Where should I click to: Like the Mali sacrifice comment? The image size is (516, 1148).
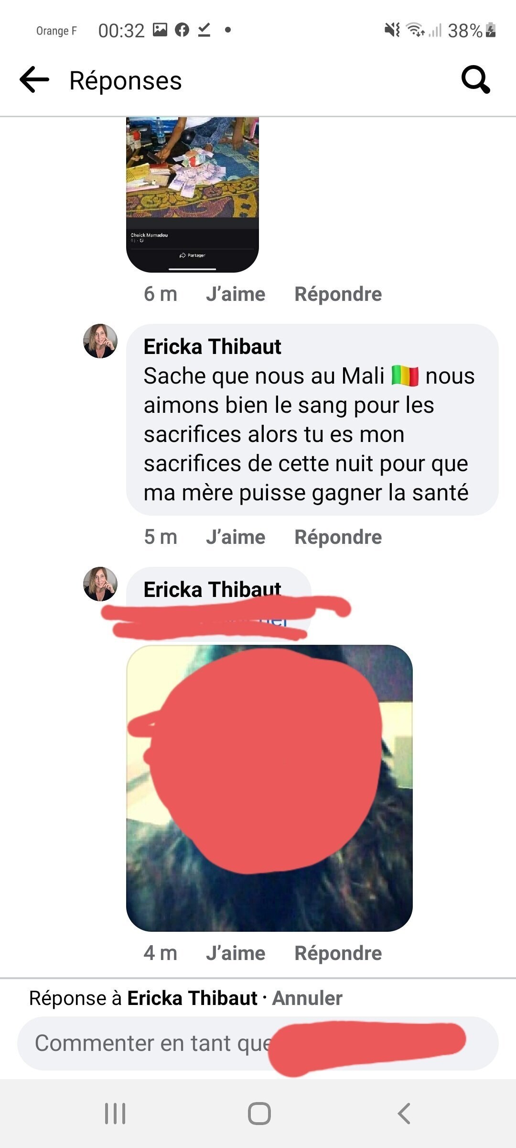(x=236, y=537)
